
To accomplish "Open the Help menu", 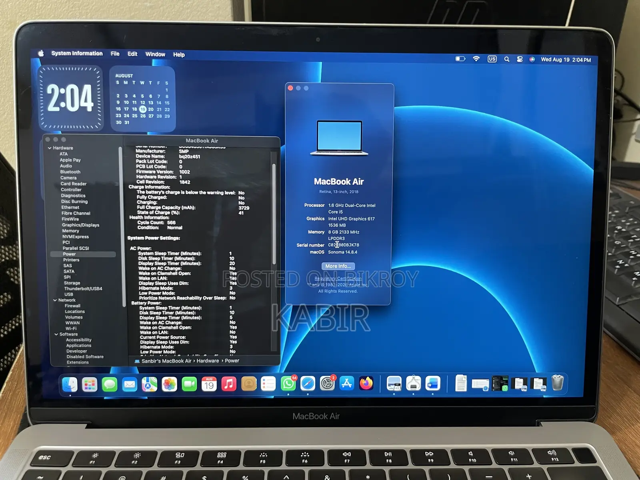I will coord(179,55).
